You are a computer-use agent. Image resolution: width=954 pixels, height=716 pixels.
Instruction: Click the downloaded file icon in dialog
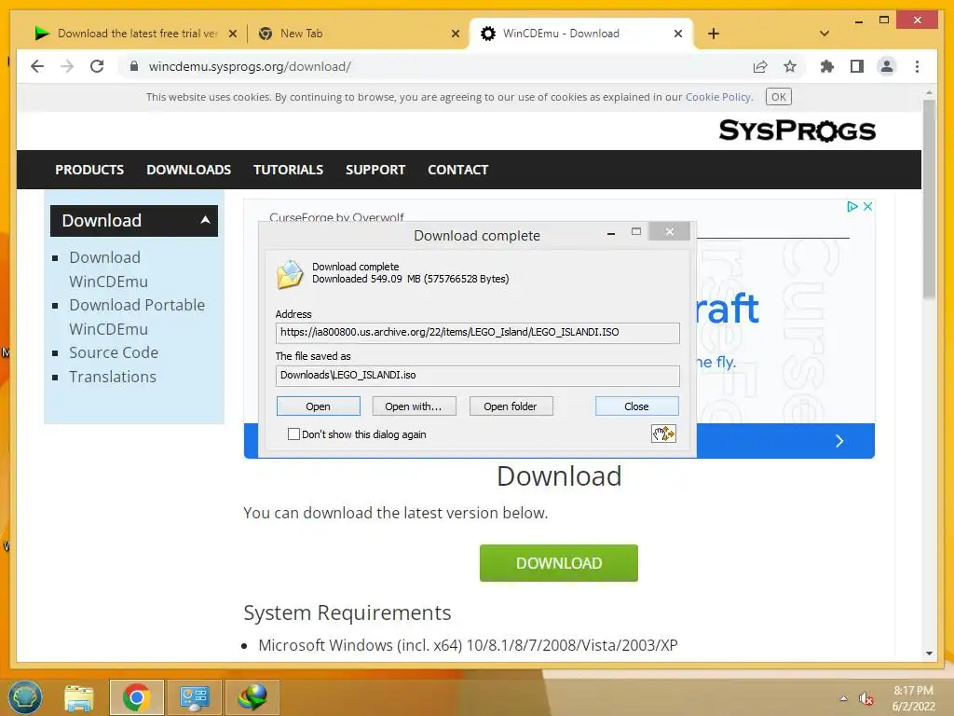pyautogui.click(x=290, y=274)
